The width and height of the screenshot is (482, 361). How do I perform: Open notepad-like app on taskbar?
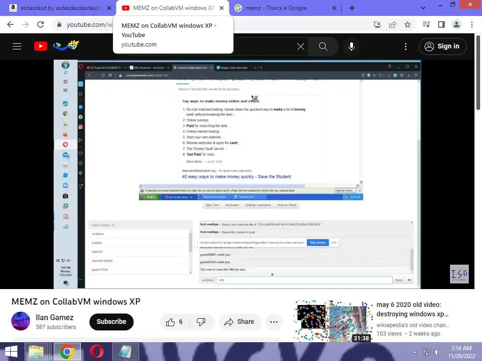coord(125,352)
